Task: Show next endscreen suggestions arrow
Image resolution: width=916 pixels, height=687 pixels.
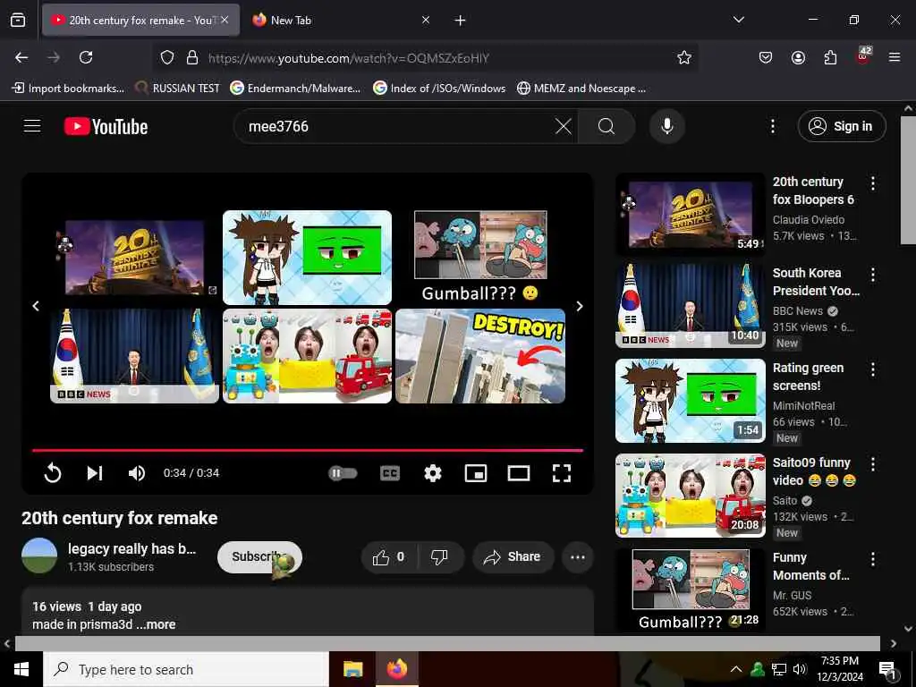Action: coord(580,306)
